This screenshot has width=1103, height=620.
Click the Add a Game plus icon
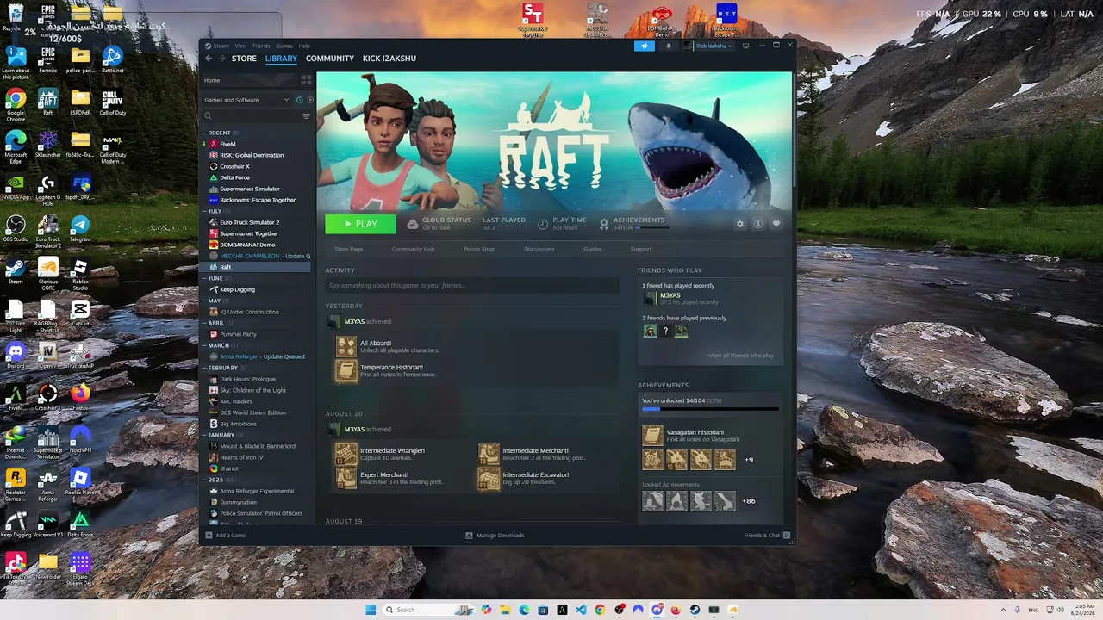pyautogui.click(x=209, y=536)
